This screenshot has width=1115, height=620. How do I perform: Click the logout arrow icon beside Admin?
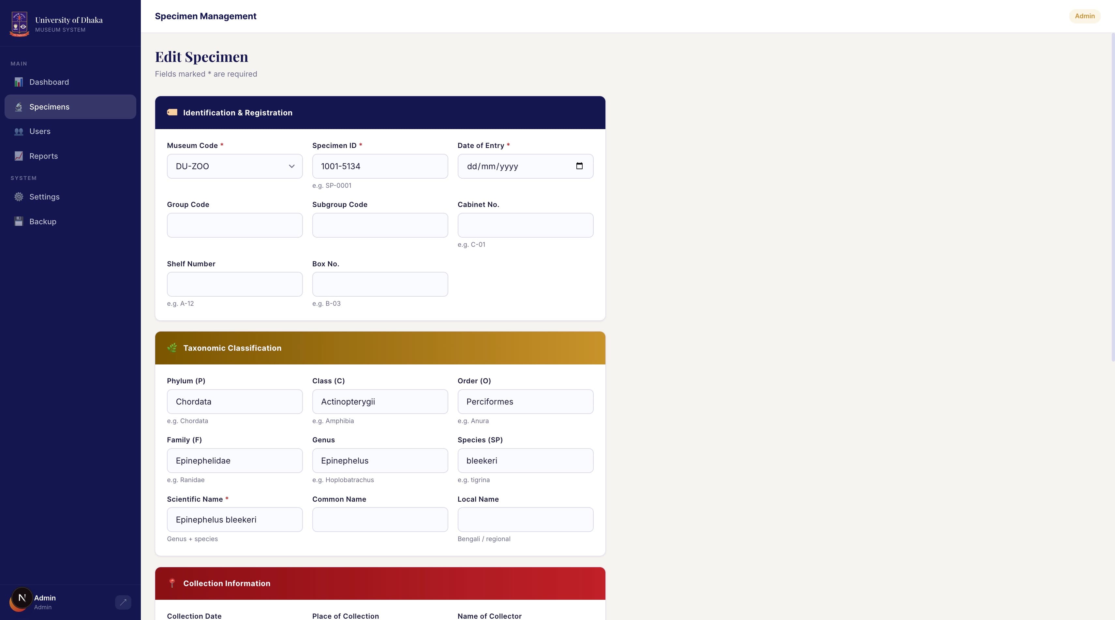click(x=123, y=602)
